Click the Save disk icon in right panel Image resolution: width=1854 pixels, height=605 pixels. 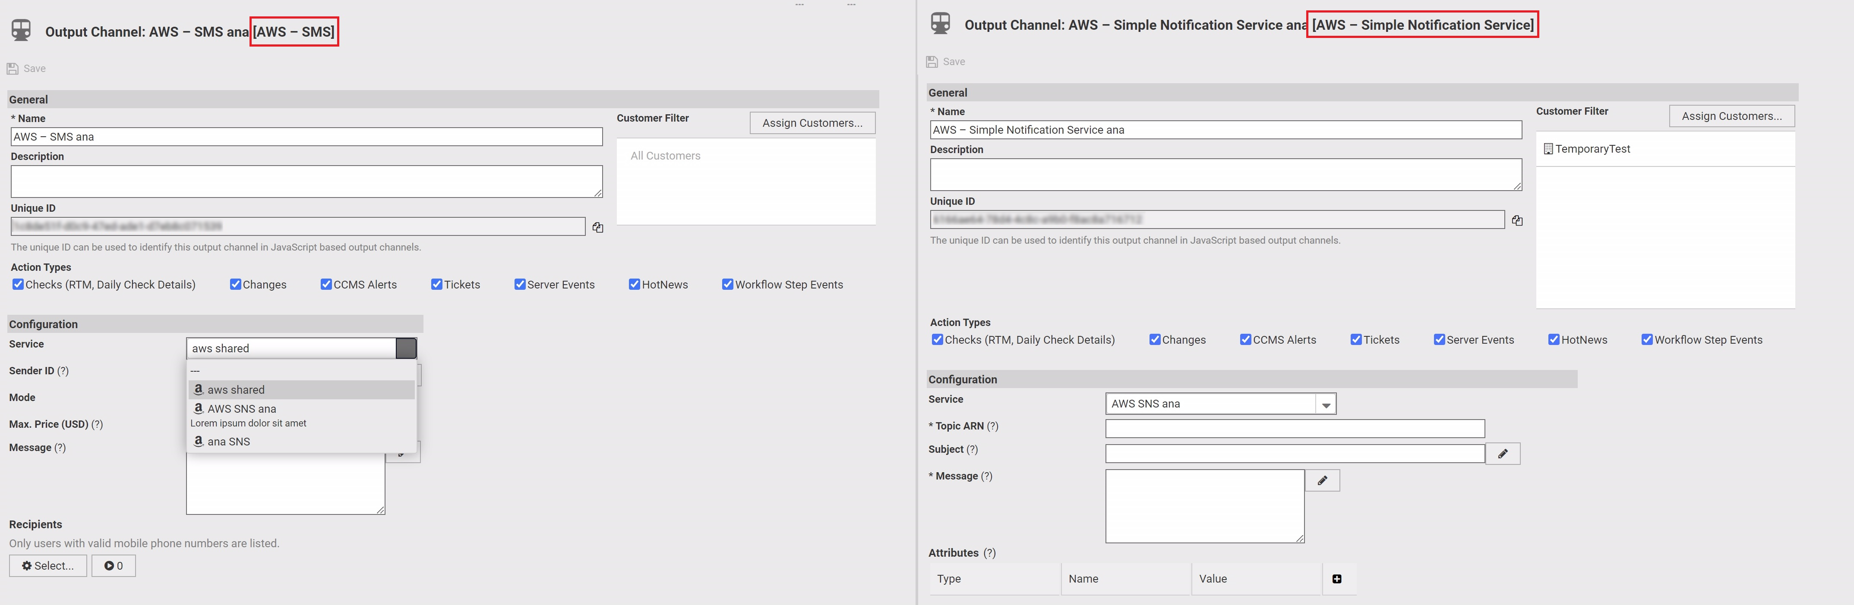coord(932,62)
